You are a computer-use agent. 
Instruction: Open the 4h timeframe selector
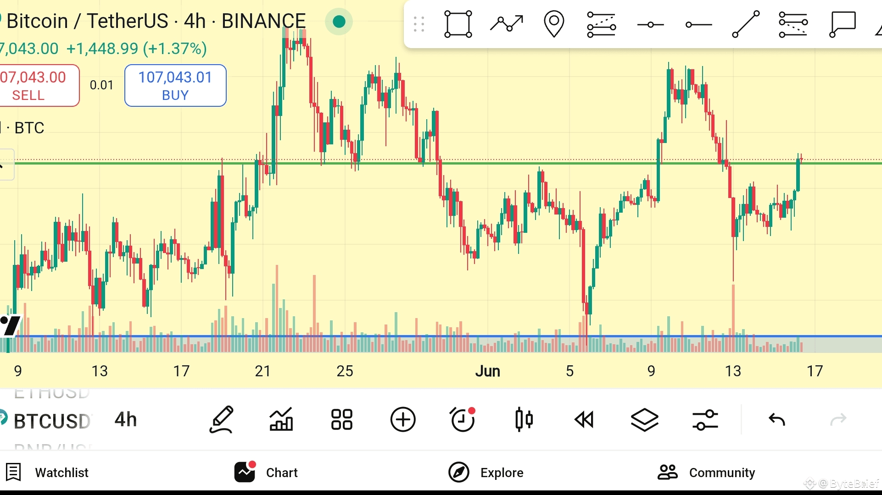(x=126, y=419)
